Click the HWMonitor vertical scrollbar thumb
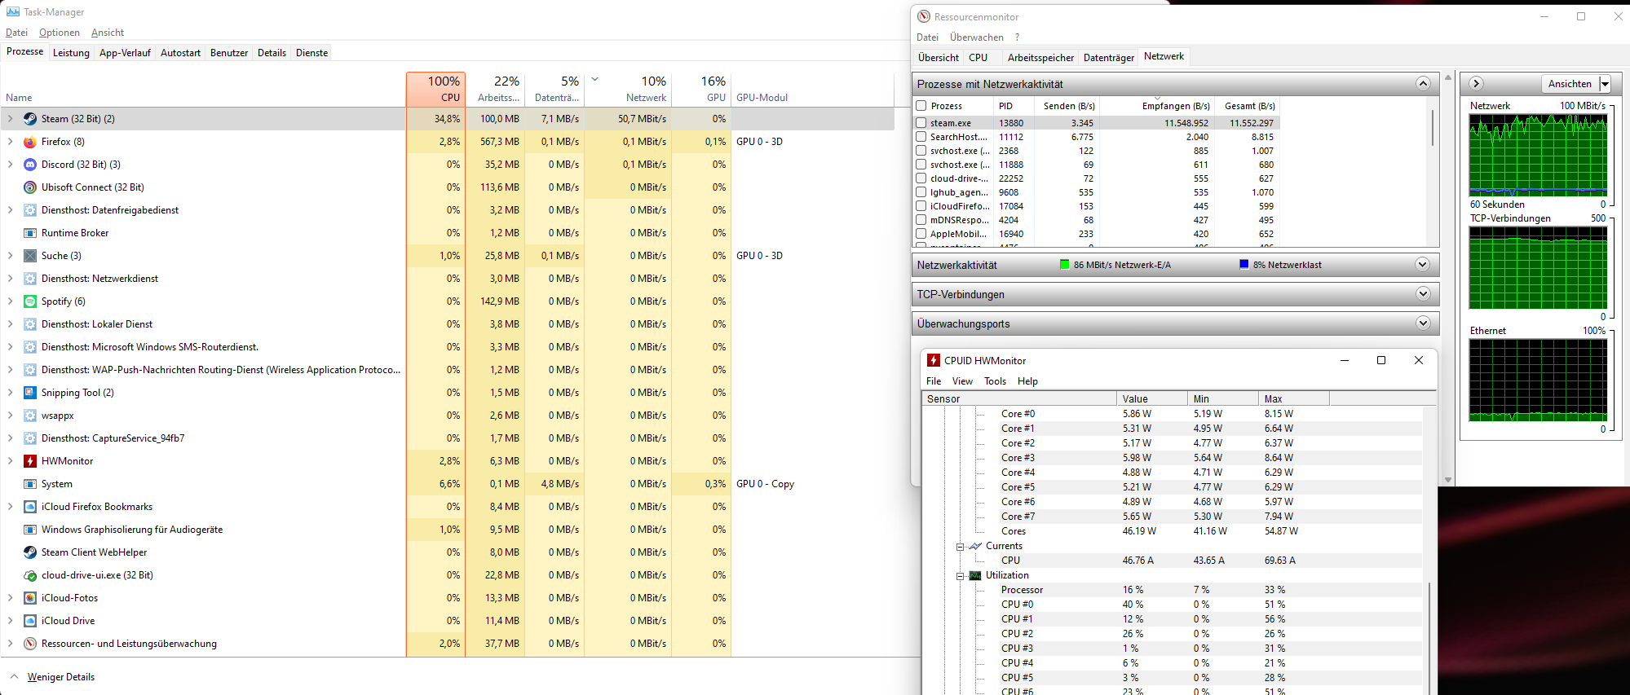Viewport: 1630px width, 695px height. point(1430,637)
